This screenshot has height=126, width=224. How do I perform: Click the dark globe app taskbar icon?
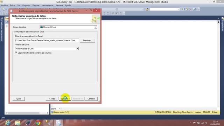point(28,123)
